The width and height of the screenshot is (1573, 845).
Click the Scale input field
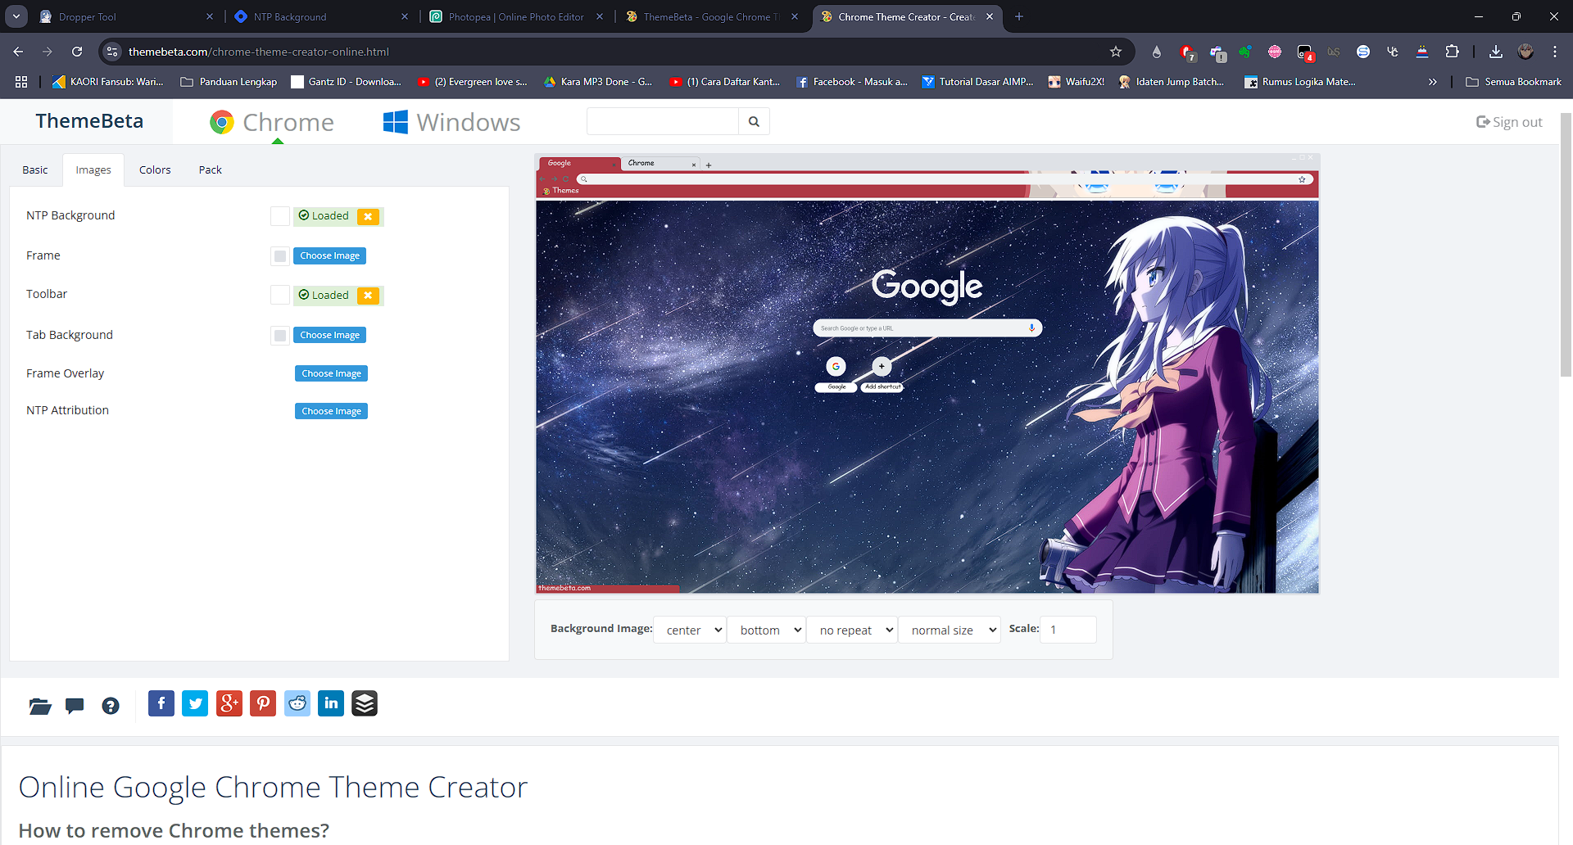1068,630
